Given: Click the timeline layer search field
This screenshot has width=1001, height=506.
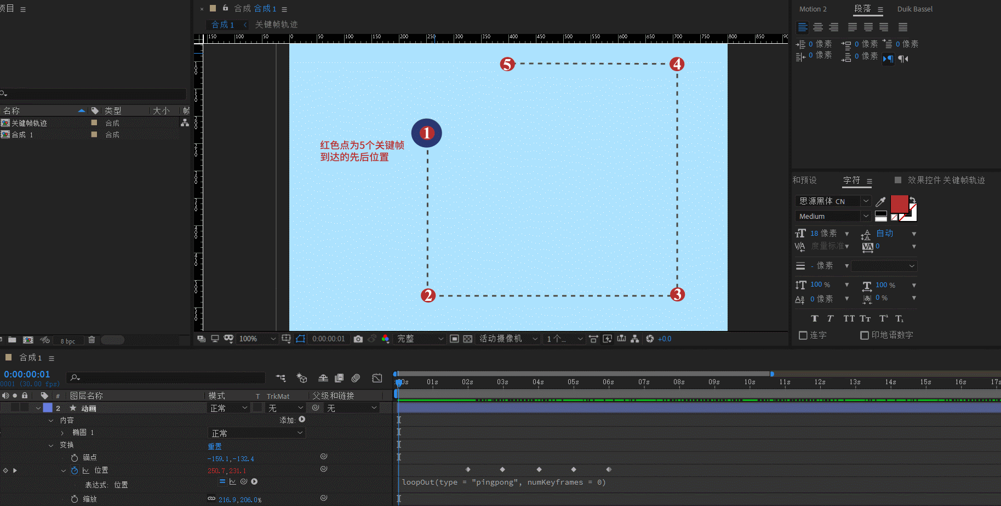Looking at the screenshot, I should coord(166,378).
